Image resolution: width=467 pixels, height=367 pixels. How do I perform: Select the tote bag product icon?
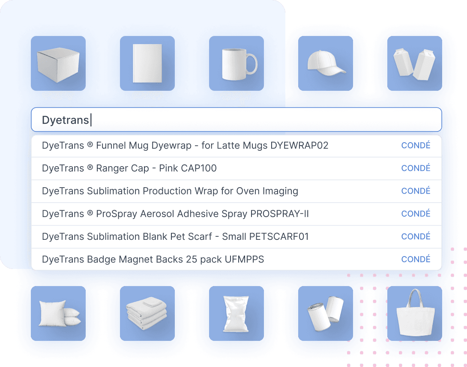coord(415,314)
